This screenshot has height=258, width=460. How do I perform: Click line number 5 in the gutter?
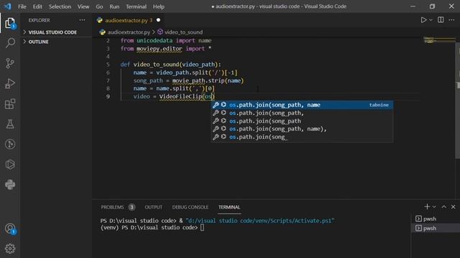pos(108,64)
